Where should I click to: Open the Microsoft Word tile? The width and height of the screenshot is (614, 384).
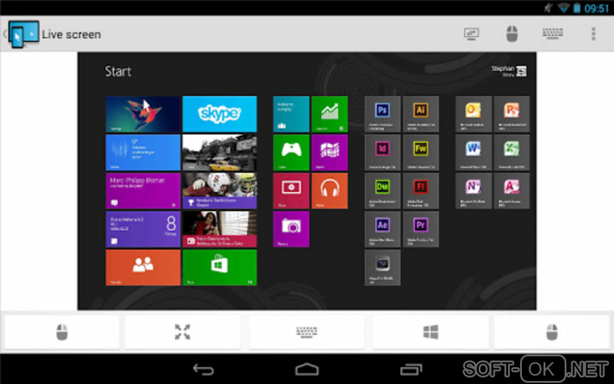pyautogui.click(x=473, y=152)
